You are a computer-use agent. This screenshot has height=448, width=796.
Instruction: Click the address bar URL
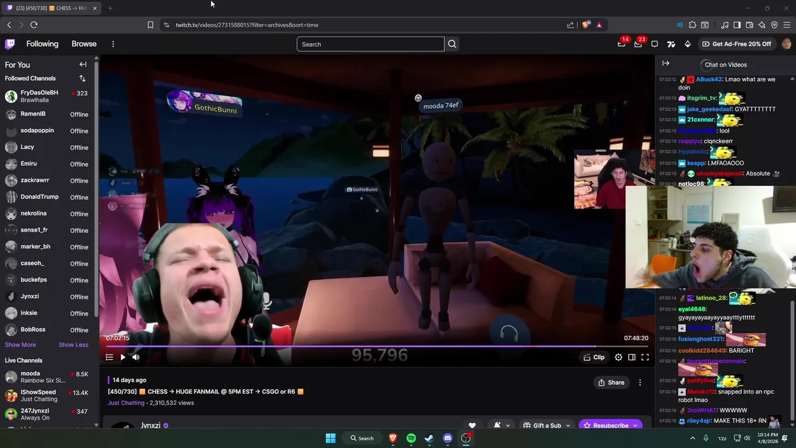pyautogui.click(x=247, y=25)
